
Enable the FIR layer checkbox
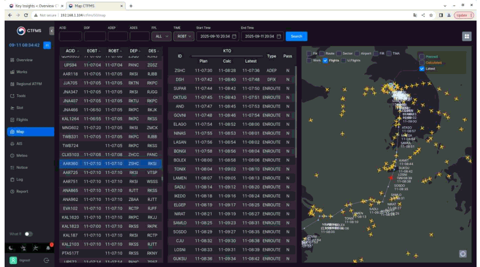click(x=376, y=53)
